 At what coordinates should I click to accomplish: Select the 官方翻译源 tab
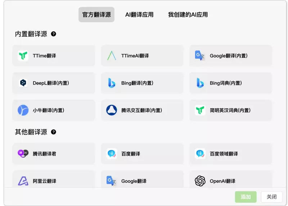(x=96, y=14)
